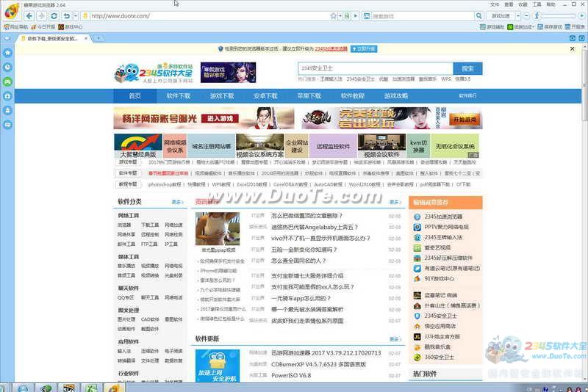Open the 大智慧经典版 tile
The height and width of the screenshot is (392, 588).
pyautogui.click(x=138, y=146)
